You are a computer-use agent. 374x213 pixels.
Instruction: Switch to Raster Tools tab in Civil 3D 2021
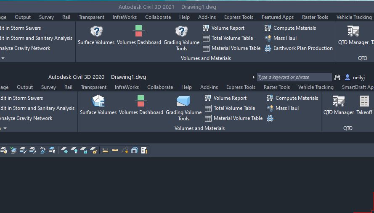(x=315, y=17)
